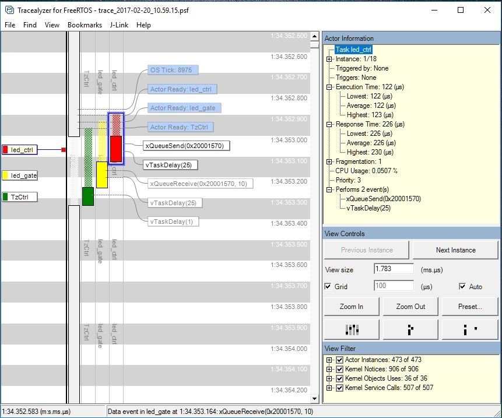The image size is (502, 418).
Task: Click the View size input field
Action: [394, 269]
